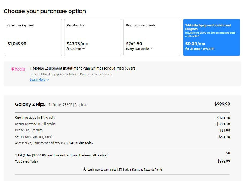Click Log in now rewards points text

tap(125, 170)
